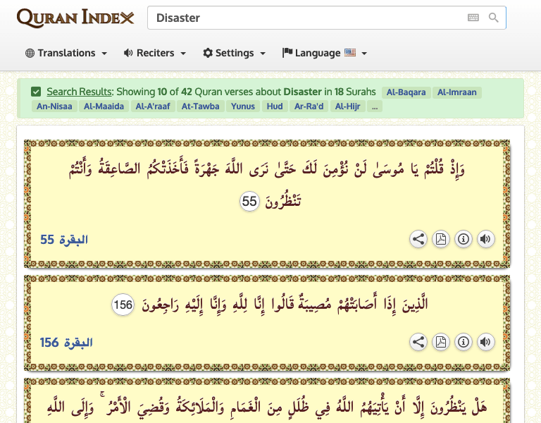Open the virtual keyboard icon in search box
Image resolution: width=541 pixels, height=423 pixels.
pos(473,18)
